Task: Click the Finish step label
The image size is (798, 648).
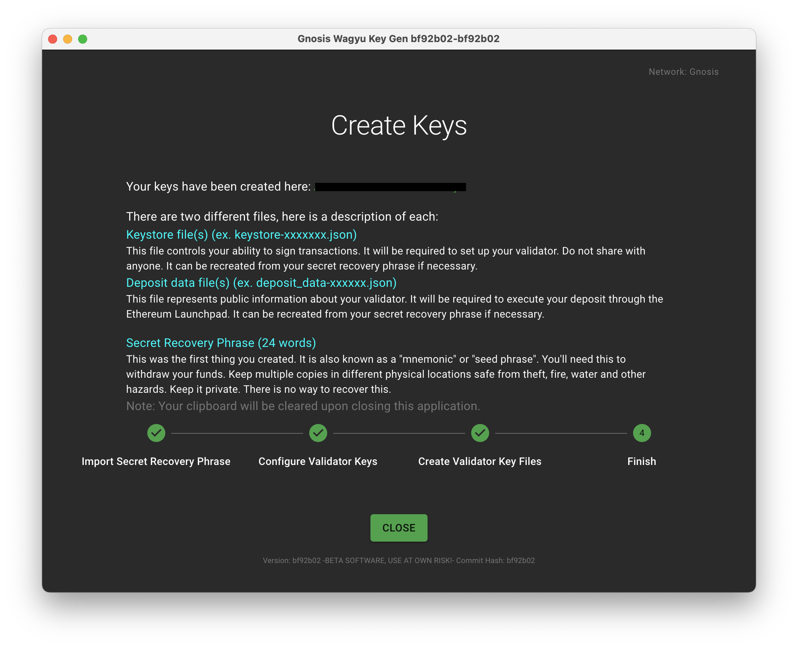Action: [x=642, y=461]
